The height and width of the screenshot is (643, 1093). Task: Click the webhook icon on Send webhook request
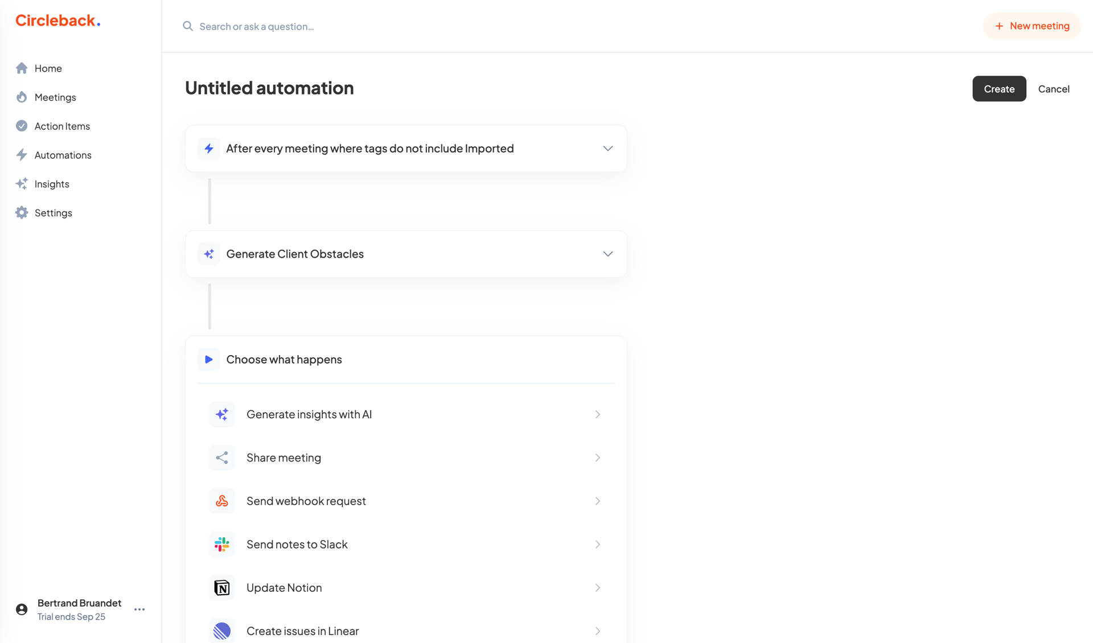222,501
